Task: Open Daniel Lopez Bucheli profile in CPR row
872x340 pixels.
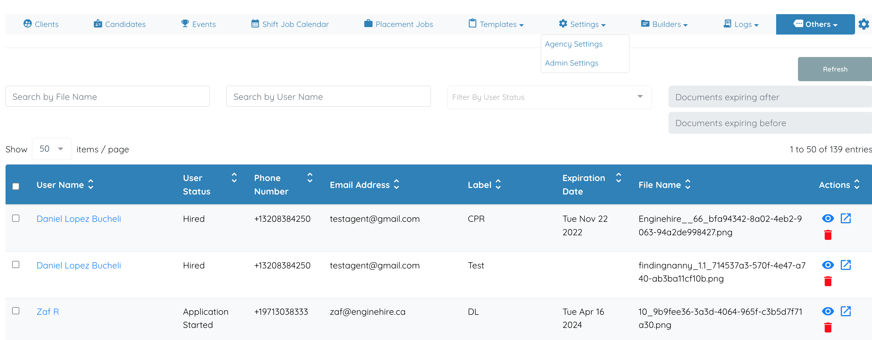Action: click(79, 219)
